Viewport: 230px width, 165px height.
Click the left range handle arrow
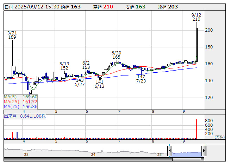tap(170, 151)
